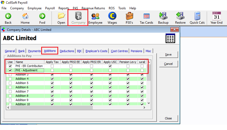Enable Use checkbox for Addition 5
227x130 pixels.
10,83
